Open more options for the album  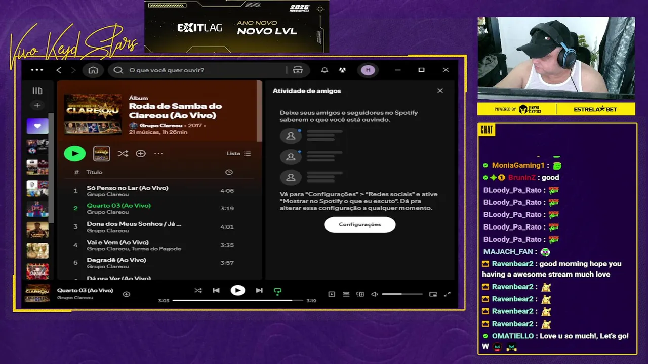(158, 153)
